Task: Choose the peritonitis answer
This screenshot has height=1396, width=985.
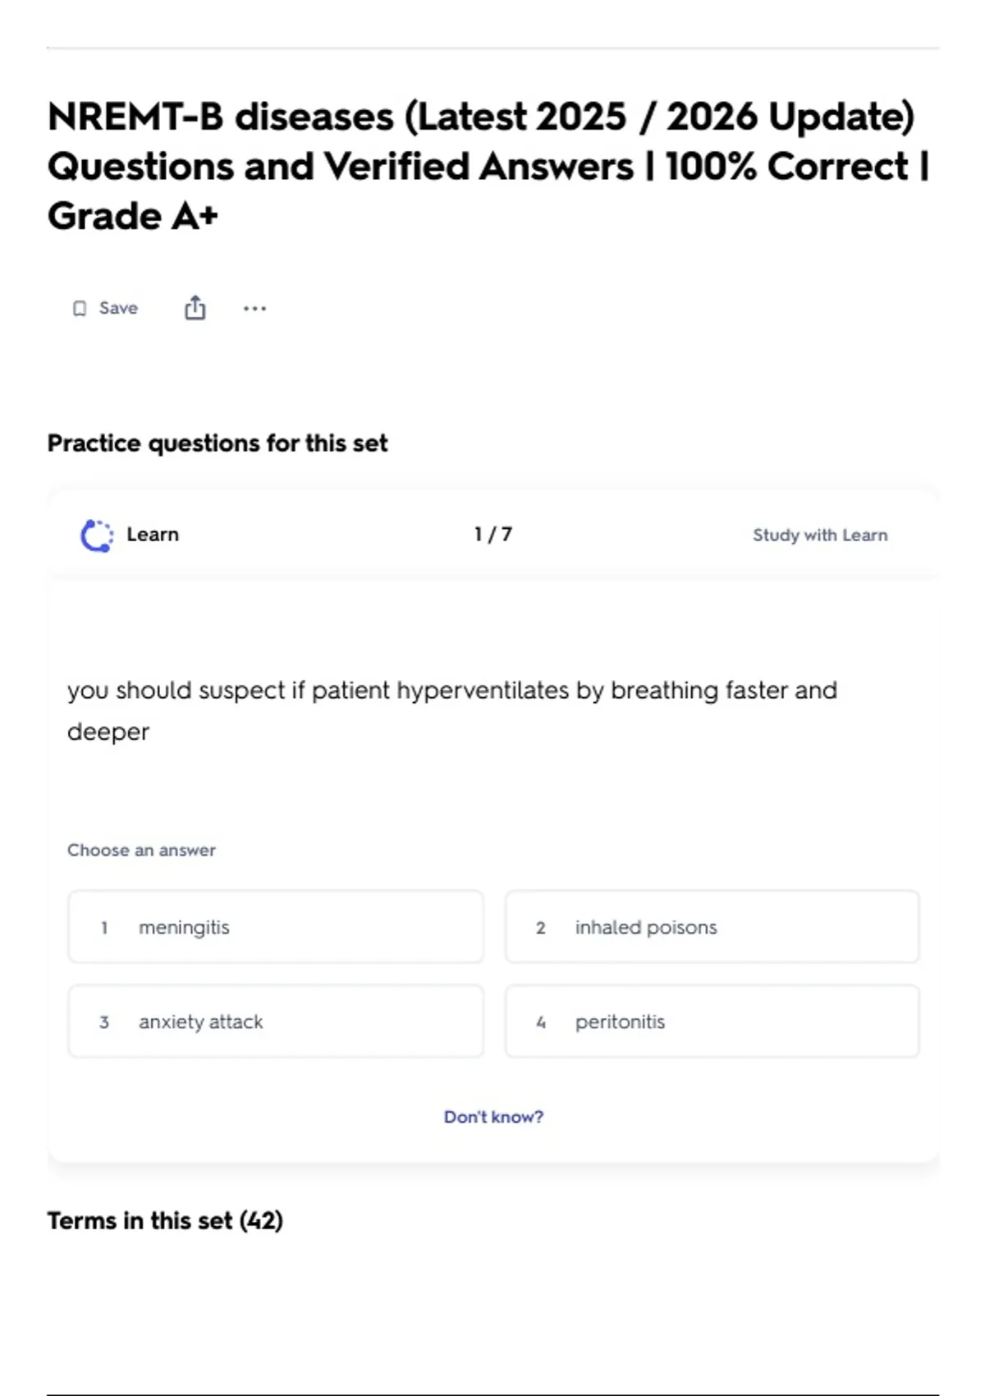Action: tap(712, 1022)
